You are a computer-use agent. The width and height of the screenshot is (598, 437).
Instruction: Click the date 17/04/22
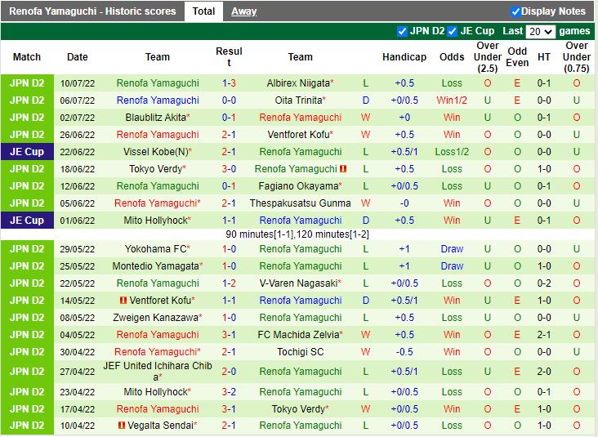[77, 409]
